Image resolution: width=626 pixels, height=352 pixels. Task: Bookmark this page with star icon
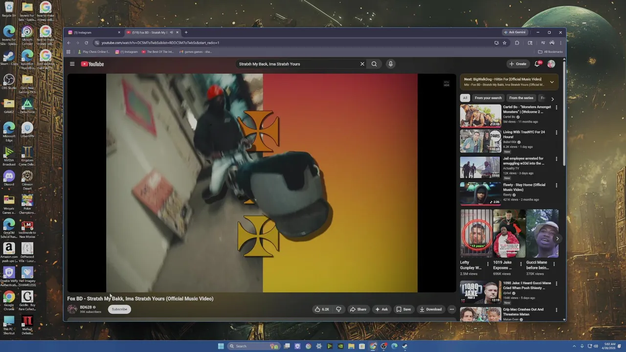click(504, 43)
